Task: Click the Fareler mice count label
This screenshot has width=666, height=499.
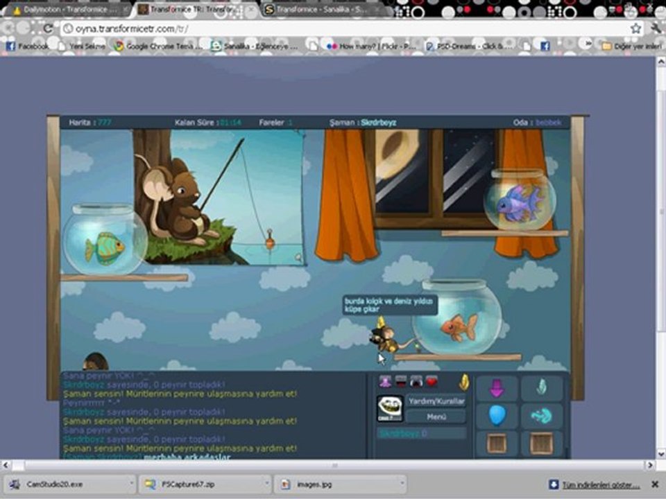Action: pyautogui.click(x=276, y=123)
